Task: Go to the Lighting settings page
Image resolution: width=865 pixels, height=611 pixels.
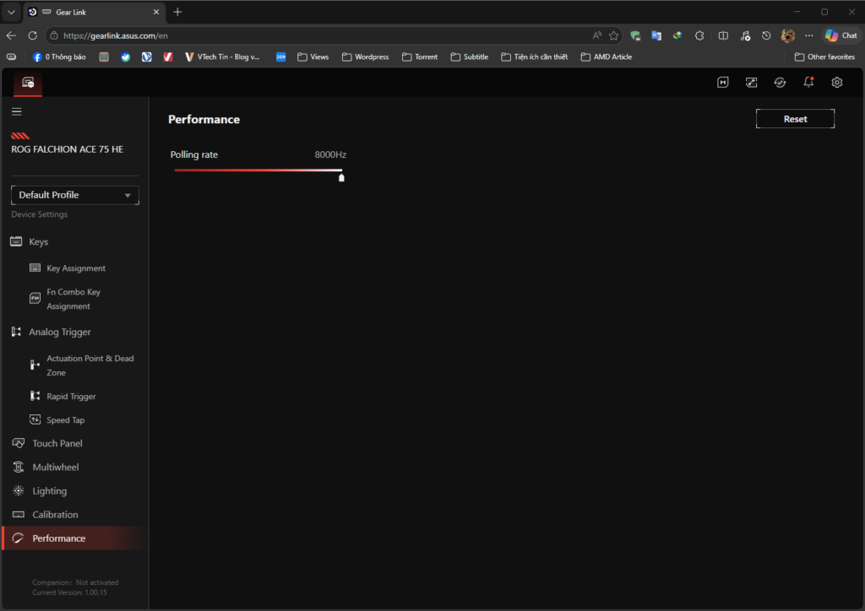Action: tap(49, 490)
